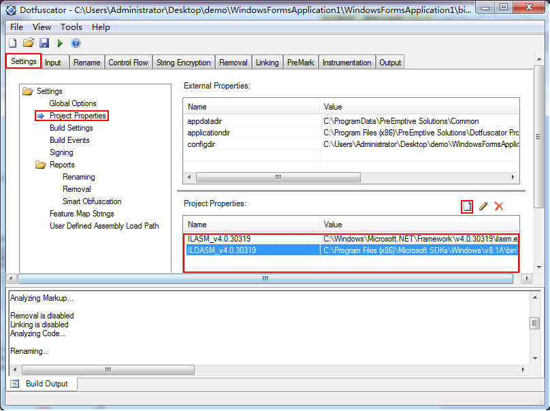
Task: Click the Reports folder icon in the tree
Action: click(x=41, y=165)
